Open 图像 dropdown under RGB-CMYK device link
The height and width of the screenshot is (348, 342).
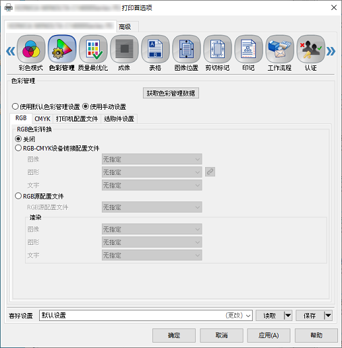click(152, 159)
